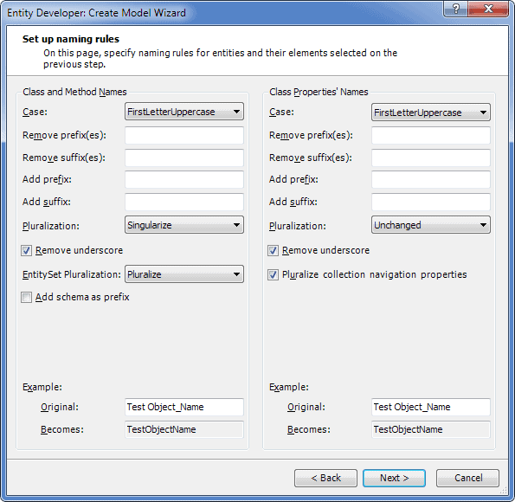The image size is (515, 502).
Task: Focus class Remove suffix(es) field
Action: (x=184, y=158)
